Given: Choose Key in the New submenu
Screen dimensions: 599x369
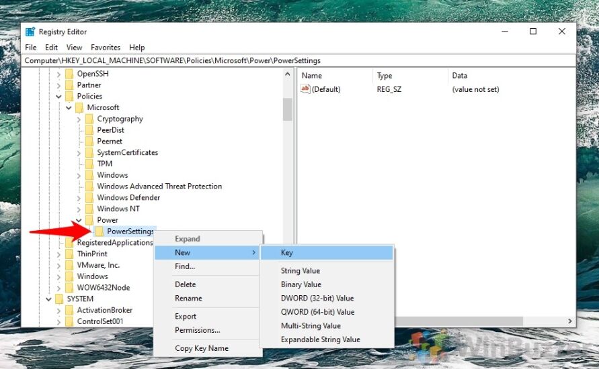Looking at the screenshot, I should tap(327, 253).
